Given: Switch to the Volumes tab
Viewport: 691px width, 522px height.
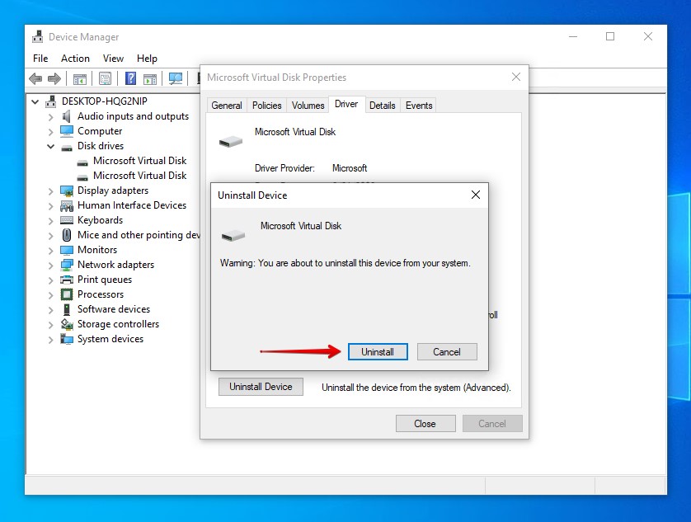Looking at the screenshot, I should pyautogui.click(x=308, y=106).
